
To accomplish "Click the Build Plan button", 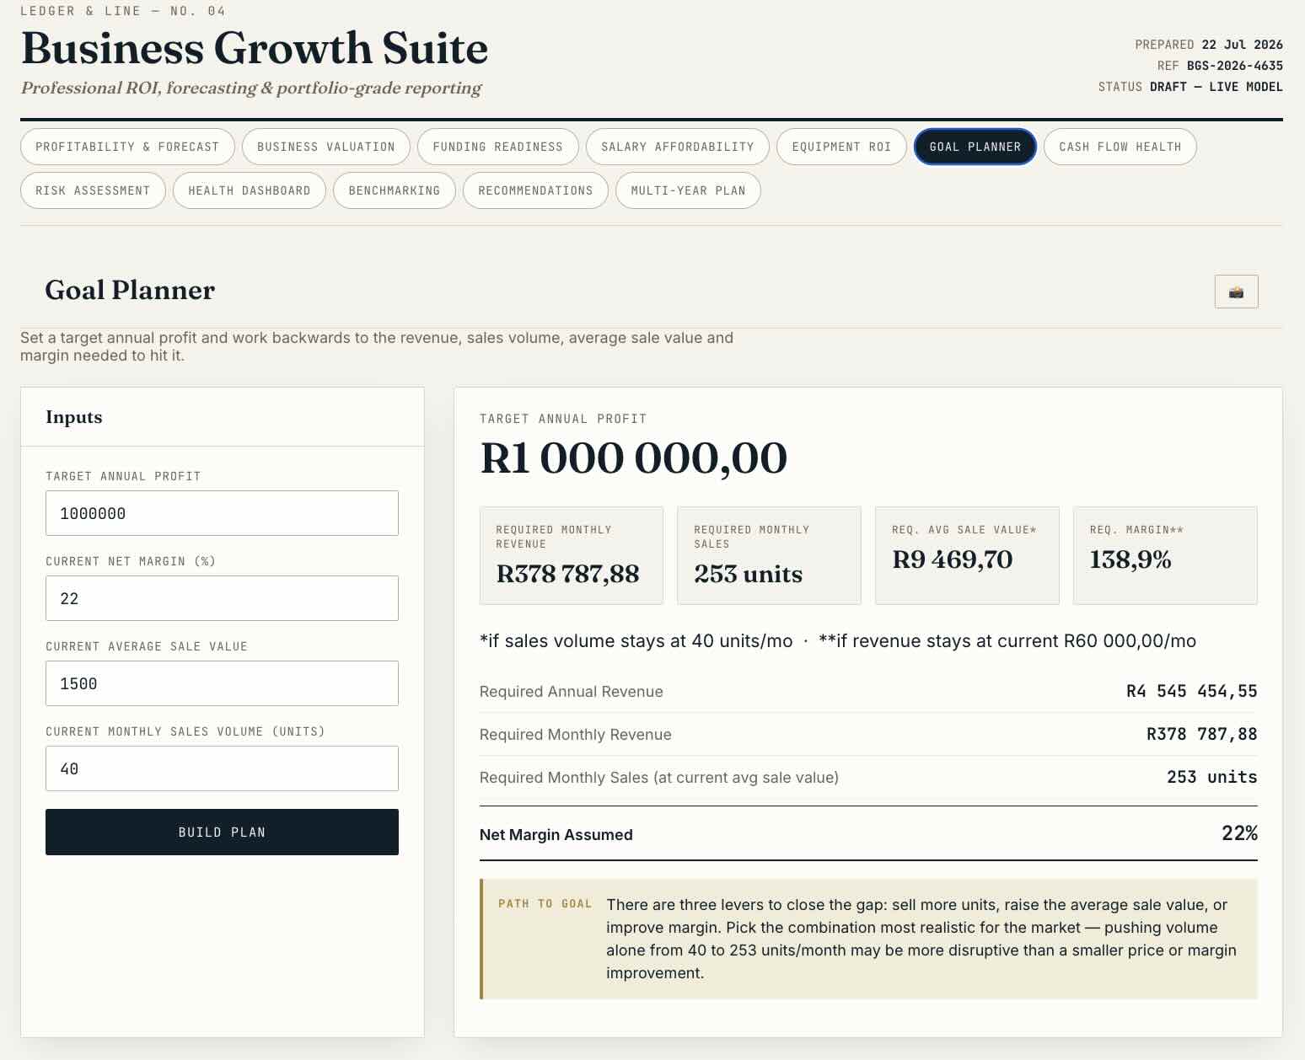I will (x=222, y=832).
